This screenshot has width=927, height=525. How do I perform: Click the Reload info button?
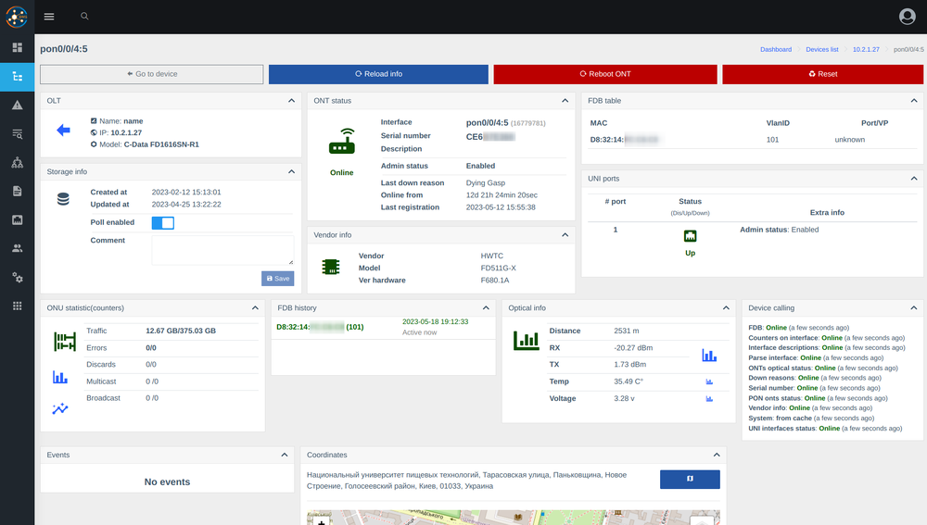(378, 74)
